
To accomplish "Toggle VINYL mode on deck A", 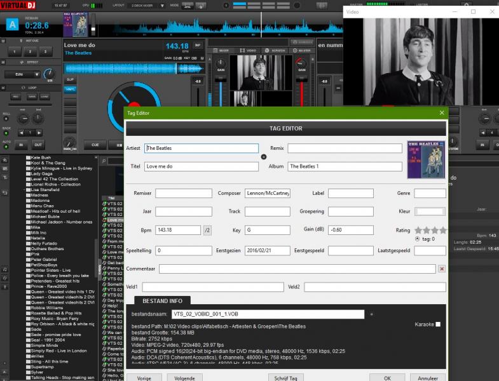I will pyautogui.click(x=70, y=90).
